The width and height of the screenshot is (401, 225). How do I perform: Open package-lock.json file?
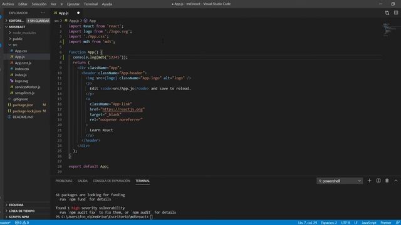click(x=26, y=111)
